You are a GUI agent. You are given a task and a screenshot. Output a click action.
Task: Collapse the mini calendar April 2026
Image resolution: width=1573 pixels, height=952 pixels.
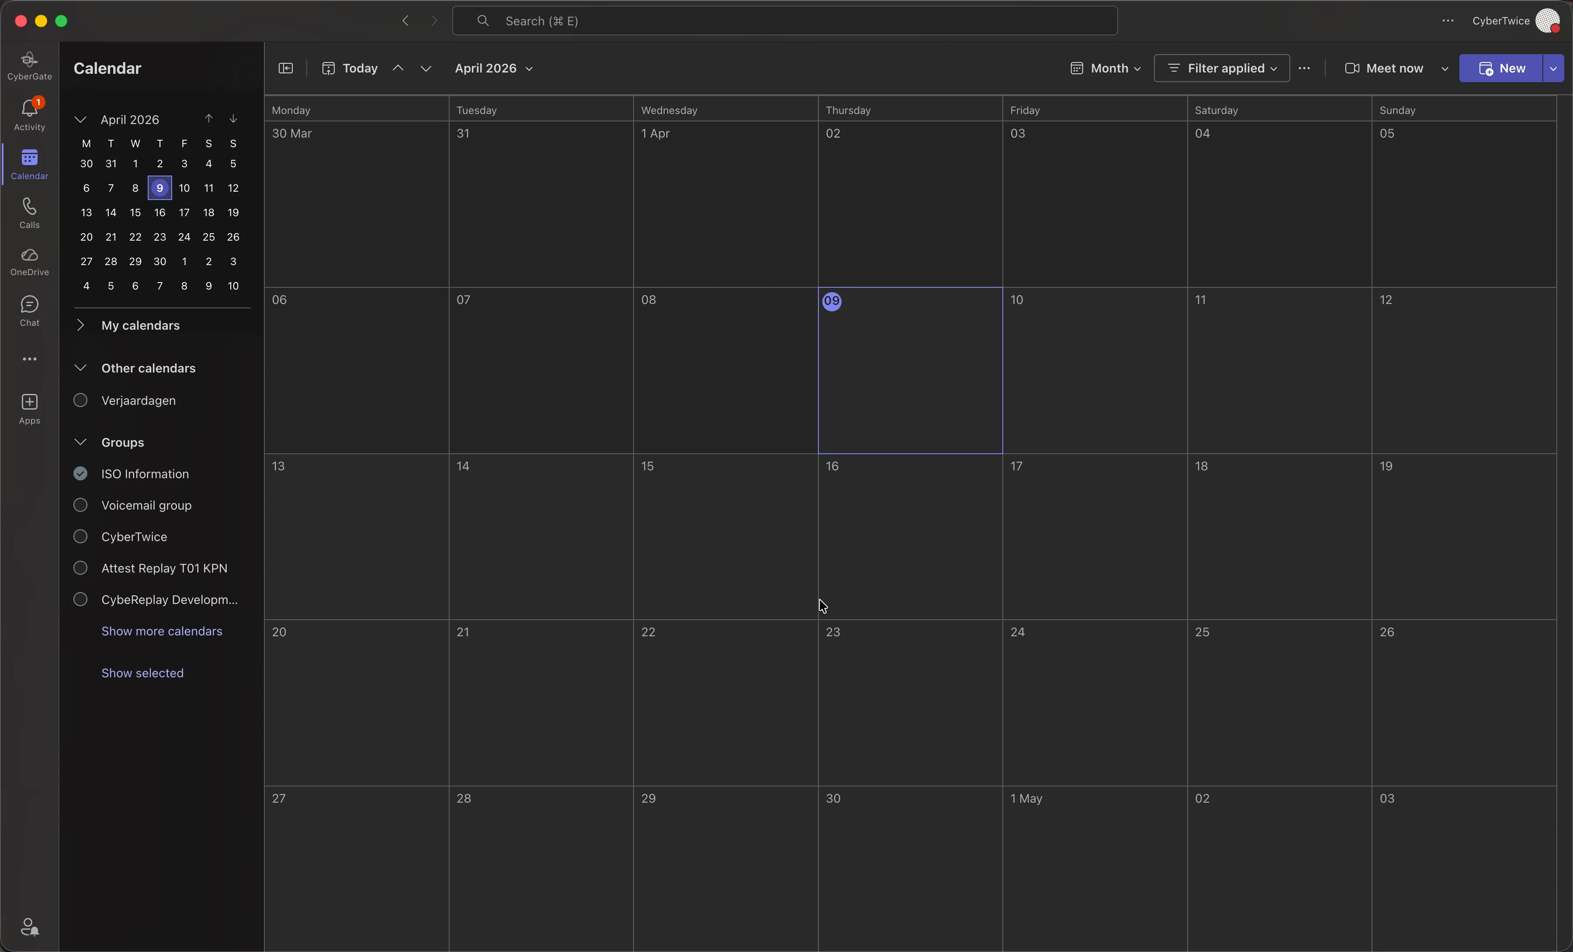(x=80, y=119)
